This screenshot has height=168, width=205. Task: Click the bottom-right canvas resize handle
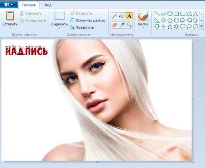(x=192, y=161)
